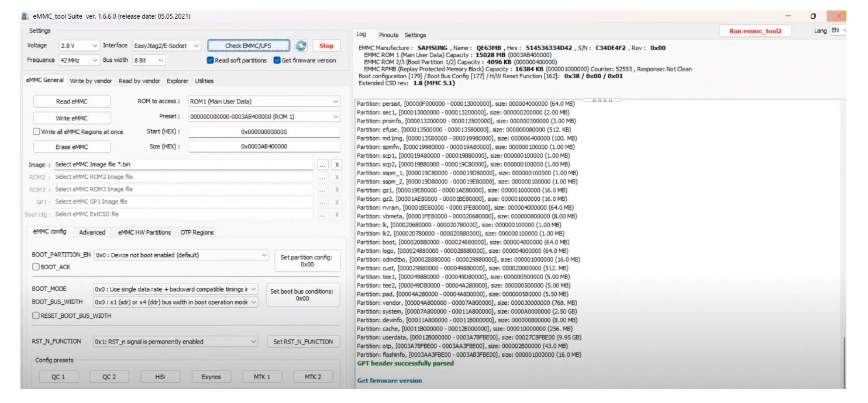
Task: Click the log panel vertical scrollbar
Action: click(842, 362)
